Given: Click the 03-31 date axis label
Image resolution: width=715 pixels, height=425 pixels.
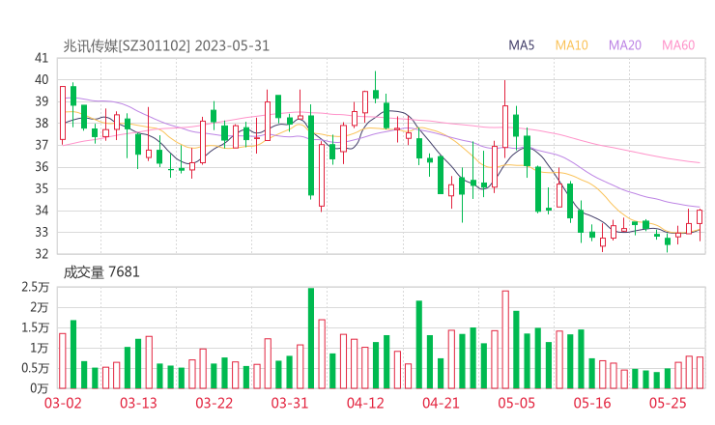Looking at the screenshot, I should [x=290, y=404].
